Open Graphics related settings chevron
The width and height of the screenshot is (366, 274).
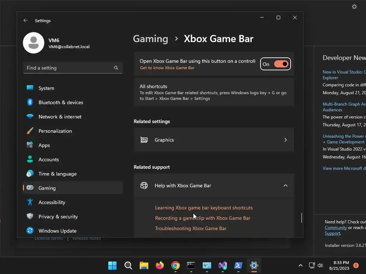click(286, 140)
